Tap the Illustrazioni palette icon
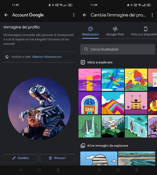The height and width of the screenshot is (175, 157). point(90,29)
